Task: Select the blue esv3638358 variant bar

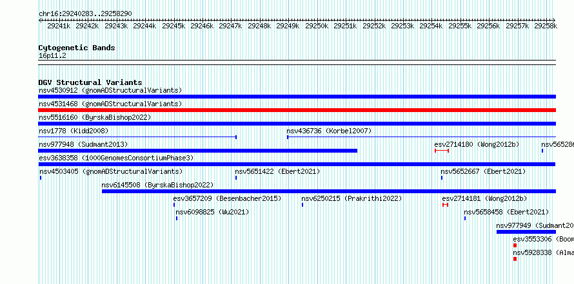Action: point(297,164)
